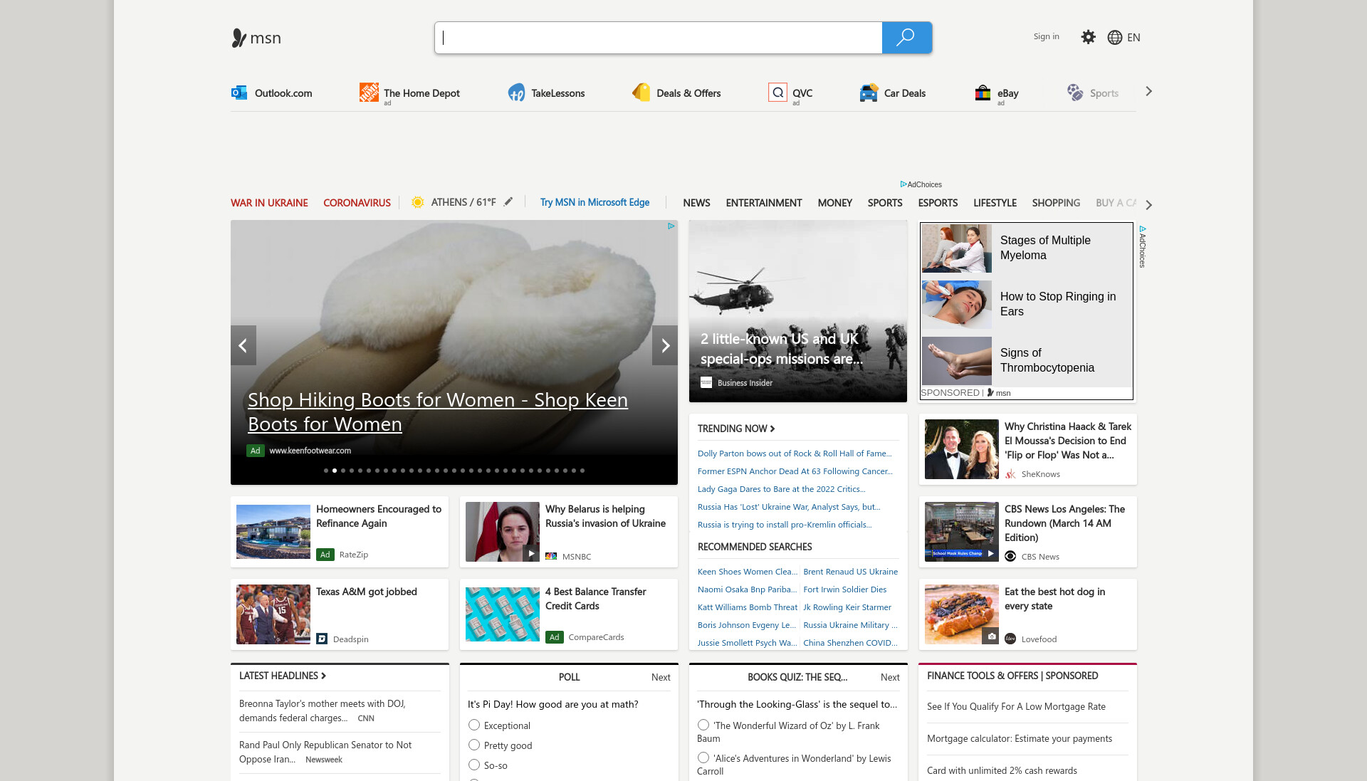Screen dimensions: 1367x781
Task: Open QVC shortcut icon
Action: [777, 93]
